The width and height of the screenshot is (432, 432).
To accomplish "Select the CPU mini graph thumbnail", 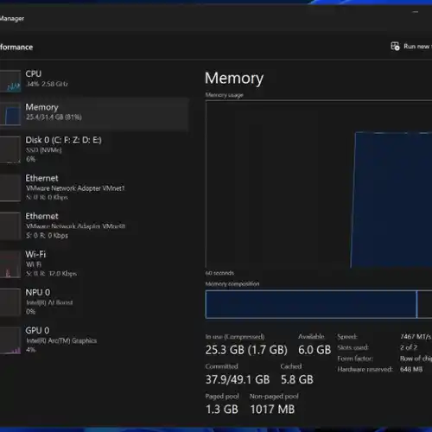I will click(10, 81).
